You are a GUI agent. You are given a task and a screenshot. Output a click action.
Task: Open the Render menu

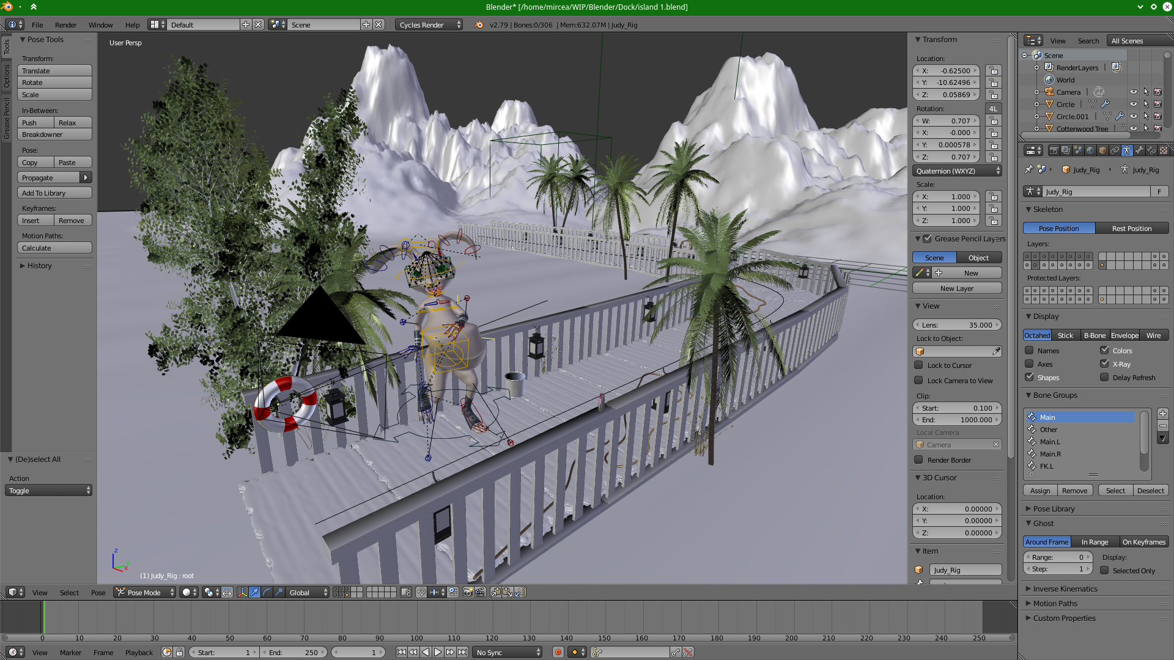tap(65, 25)
